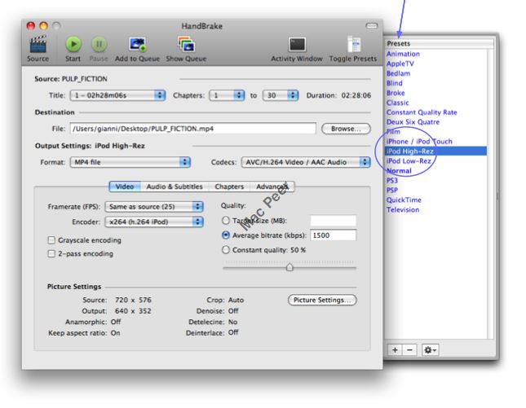
Task: Select the Television preset
Action: (403, 209)
